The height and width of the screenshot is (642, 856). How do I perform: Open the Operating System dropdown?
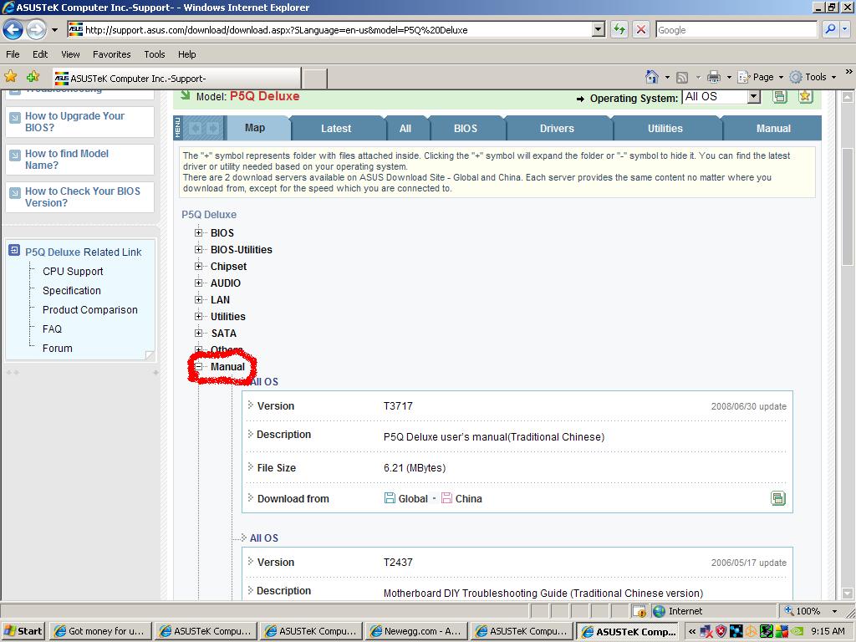(754, 97)
